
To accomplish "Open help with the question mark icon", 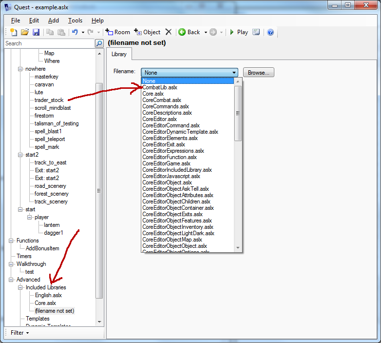I will [x=270, y=32].
